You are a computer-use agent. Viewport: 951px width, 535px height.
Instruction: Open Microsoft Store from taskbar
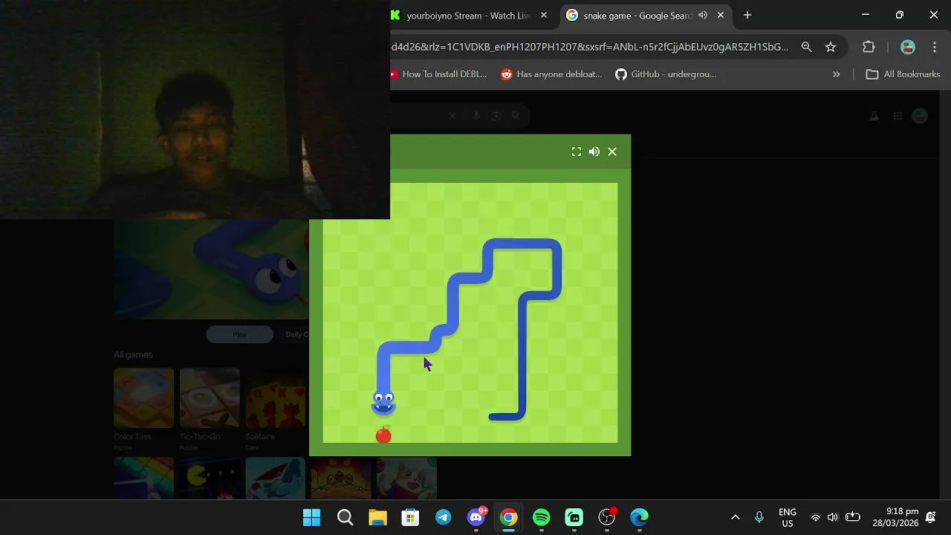click(410, 517)
